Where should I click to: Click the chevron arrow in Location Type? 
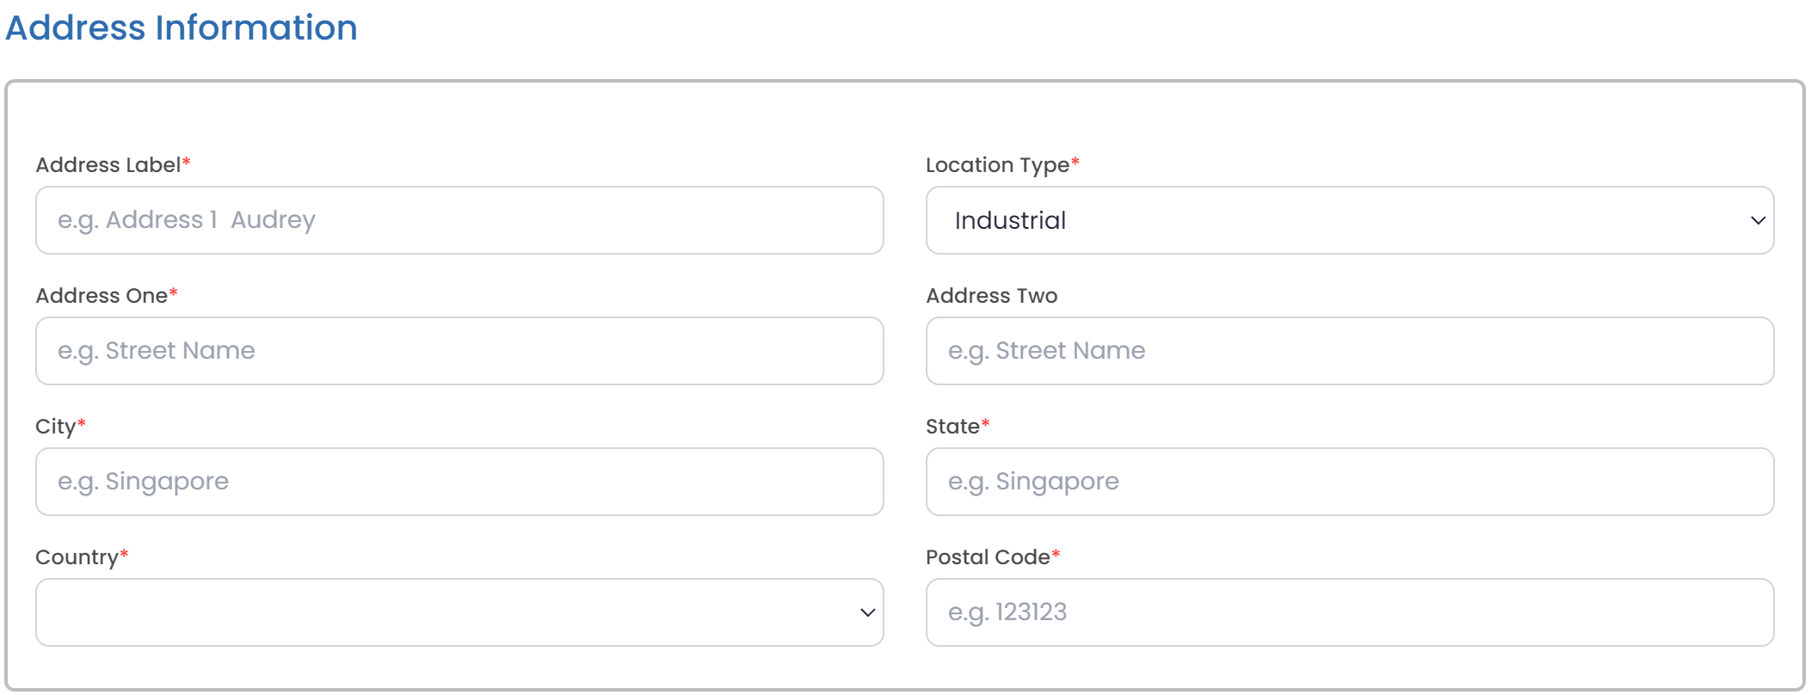click(1758, 220)
